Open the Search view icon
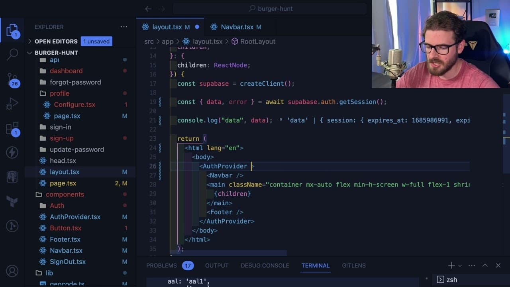Viewport: 510px width, 287px height. coord(12,54)
